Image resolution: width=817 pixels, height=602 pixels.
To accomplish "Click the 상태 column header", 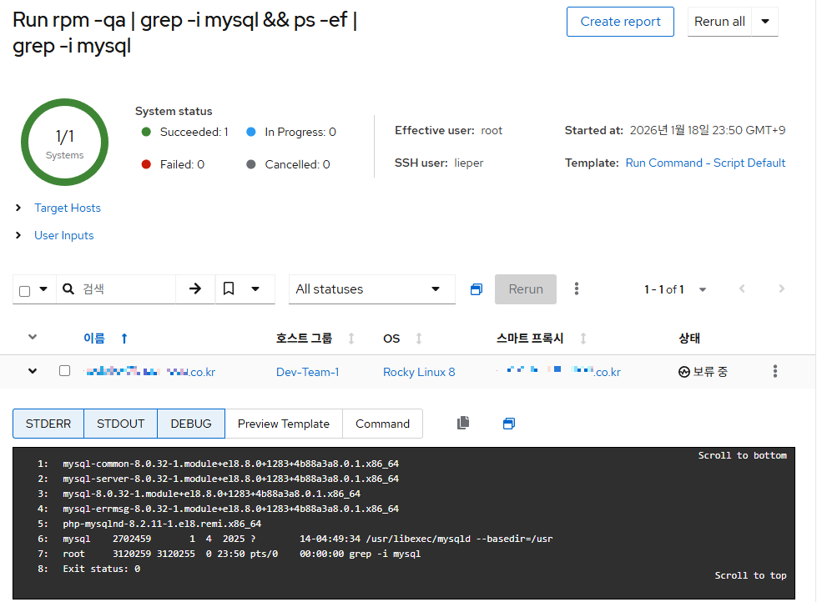I will tap(688, 339).
